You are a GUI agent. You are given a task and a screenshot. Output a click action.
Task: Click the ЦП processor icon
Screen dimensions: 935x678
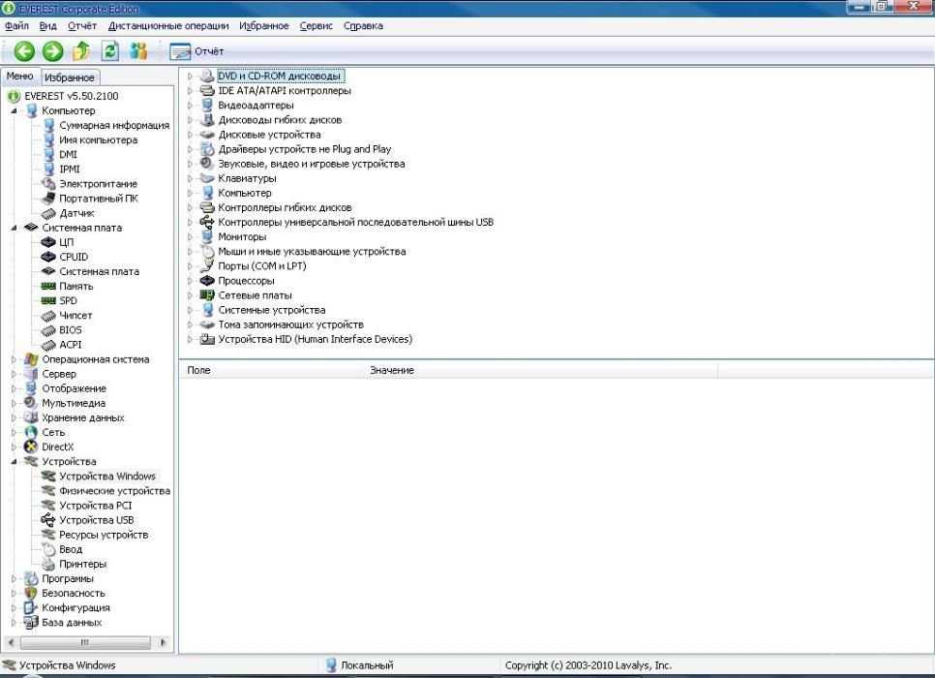[x=48, y=242]
